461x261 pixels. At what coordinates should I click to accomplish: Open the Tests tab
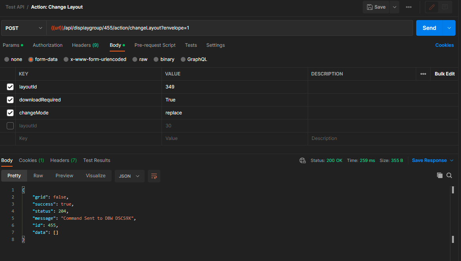[x=191, y=45]
